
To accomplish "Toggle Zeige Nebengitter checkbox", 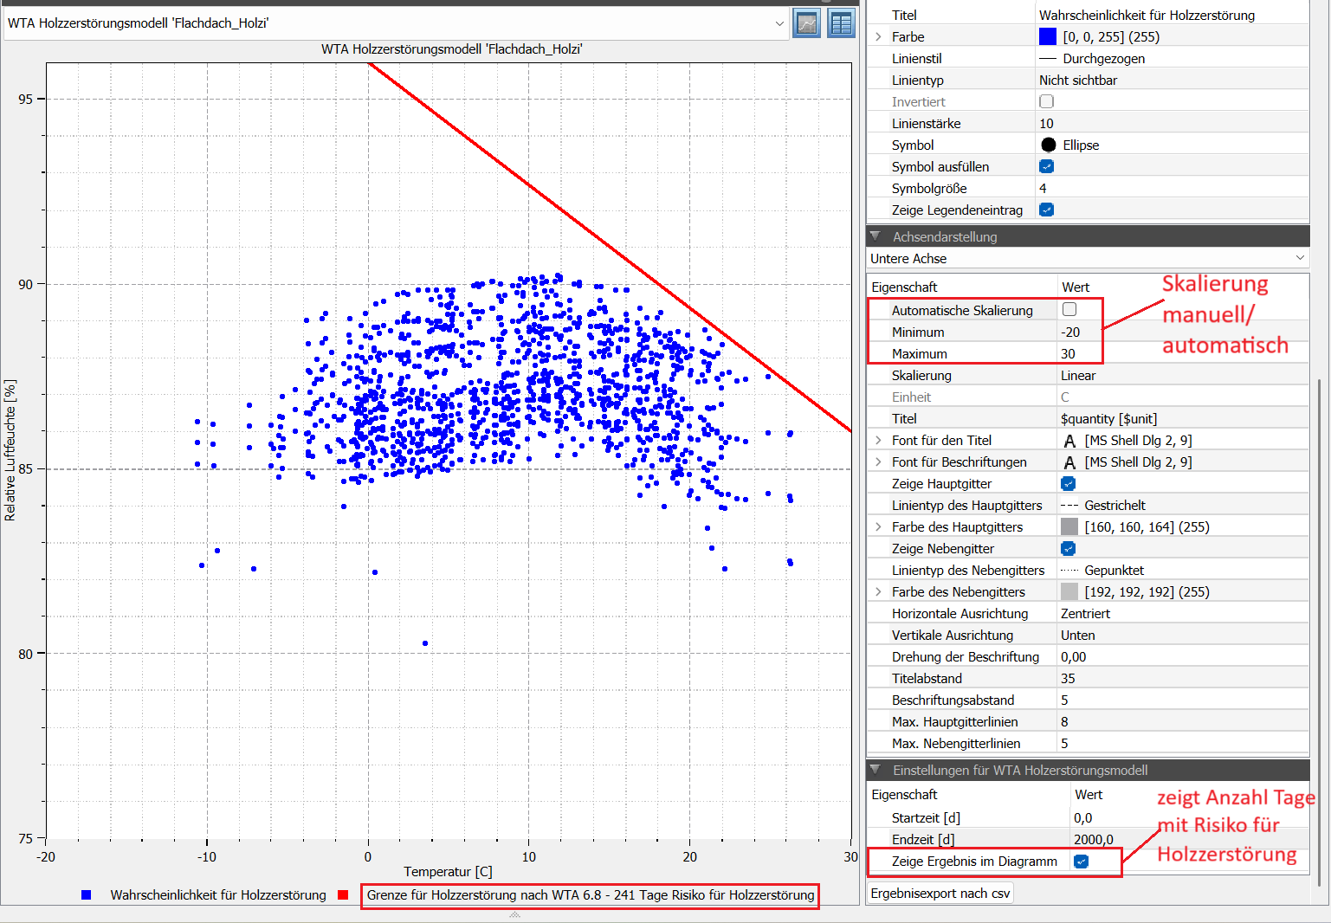I will (x=1068, y=548).
